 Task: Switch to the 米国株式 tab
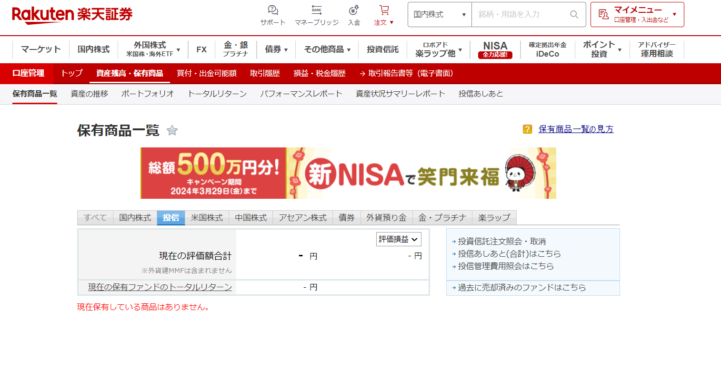coord(207,218)
